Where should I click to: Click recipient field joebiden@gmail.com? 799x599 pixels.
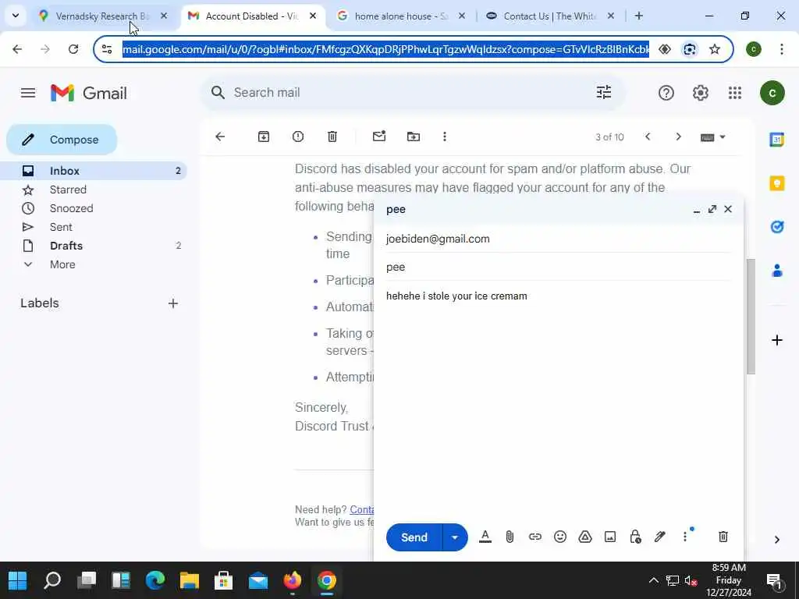(559, 239)
